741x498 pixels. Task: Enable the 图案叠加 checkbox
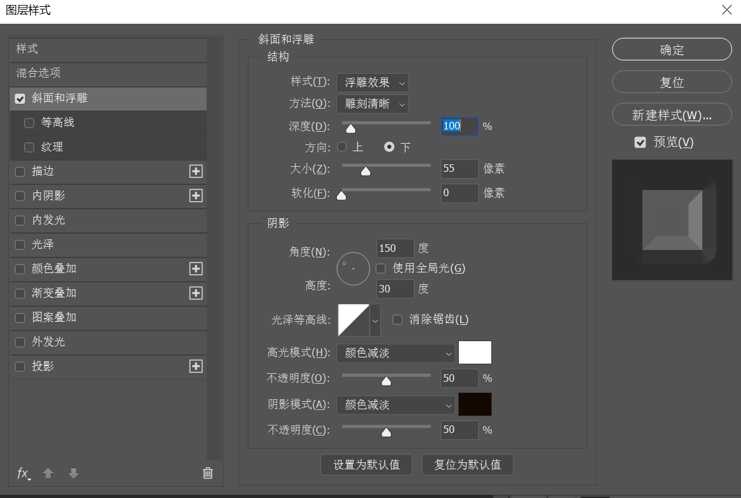point(20,318)
